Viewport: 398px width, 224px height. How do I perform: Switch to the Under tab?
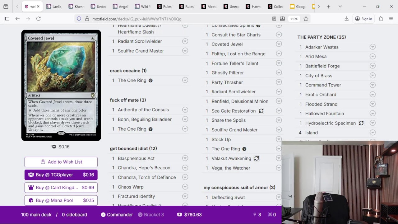(99, 7)
